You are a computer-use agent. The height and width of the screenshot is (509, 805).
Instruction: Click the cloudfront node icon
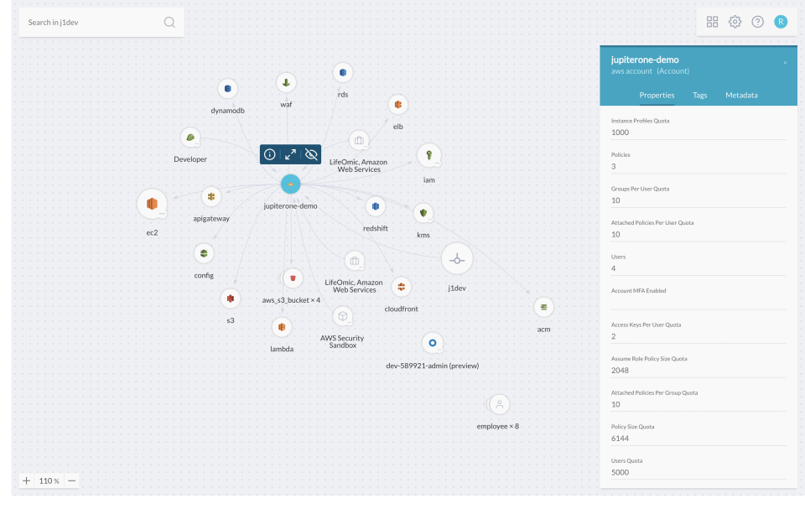[x=401, y=287]
